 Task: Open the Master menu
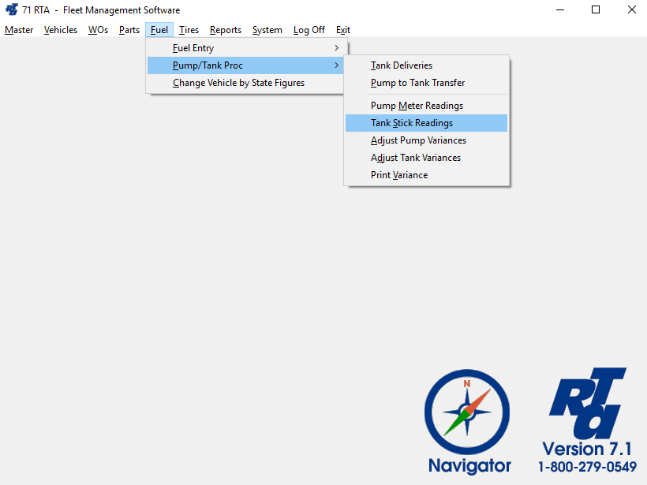[19, 30]
